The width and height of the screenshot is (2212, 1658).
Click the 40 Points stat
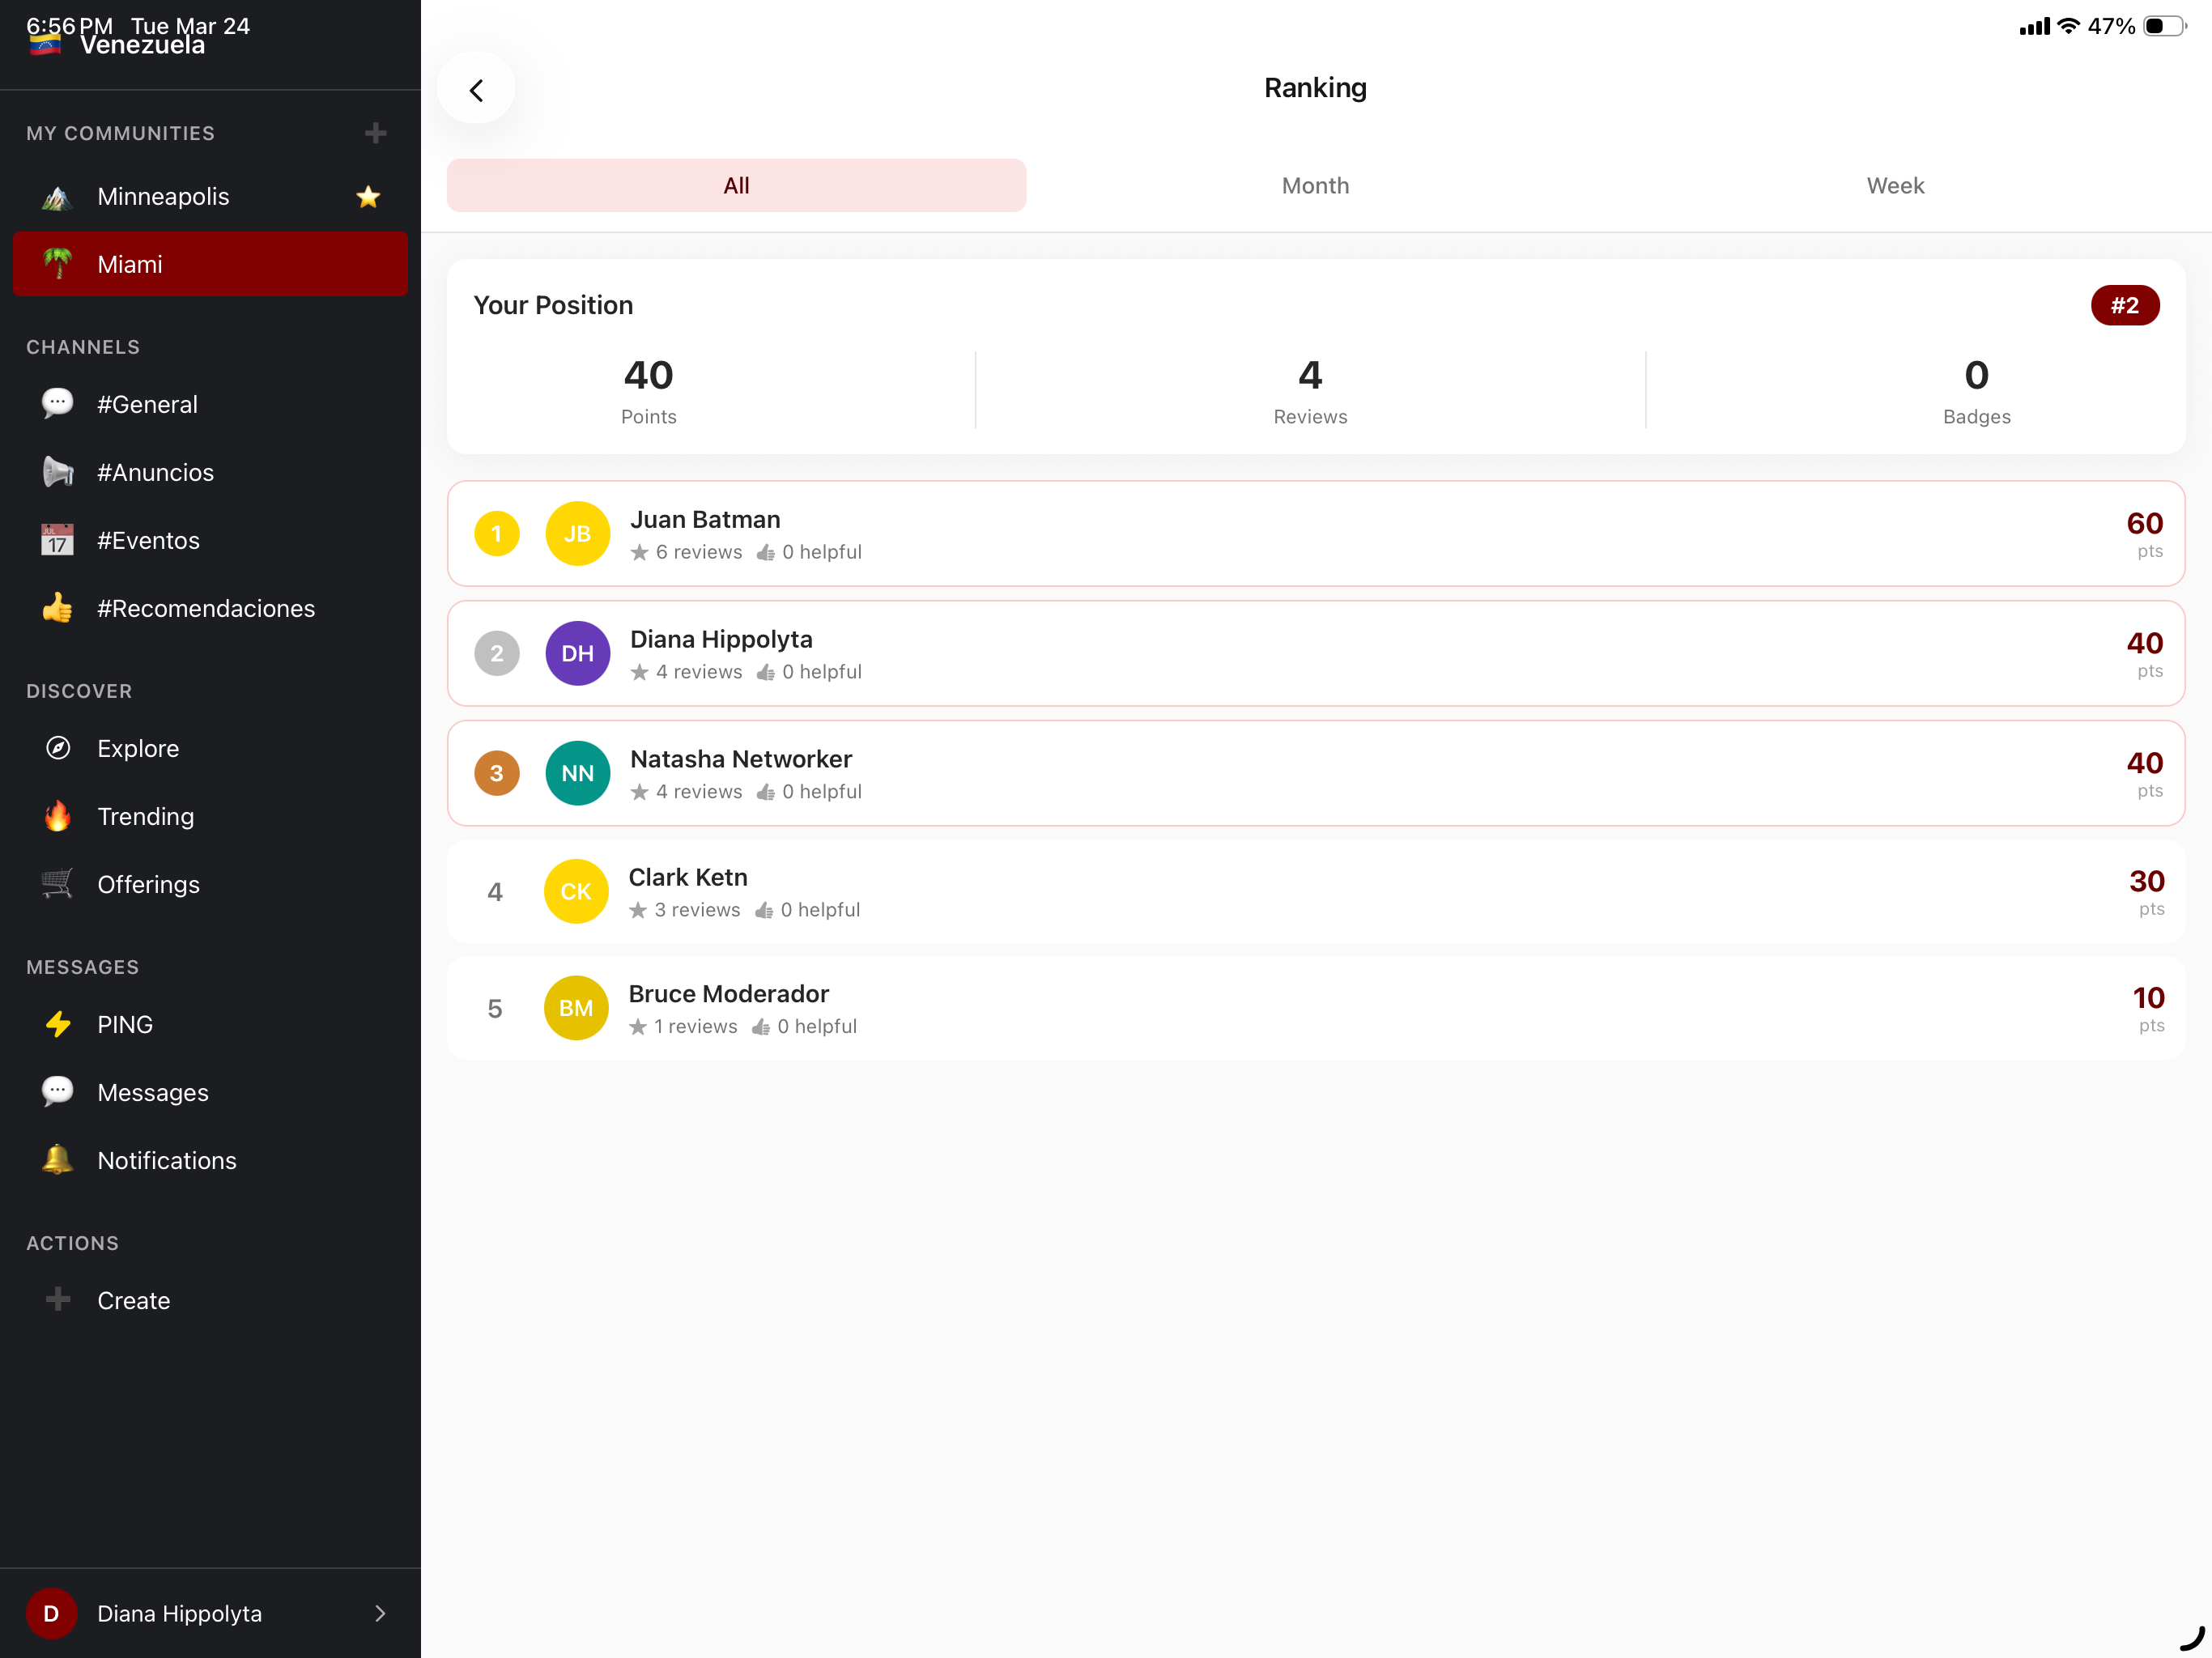point(648,390)
